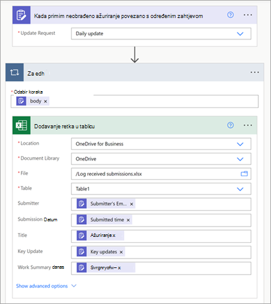Click the File path input field

(161, 174)
